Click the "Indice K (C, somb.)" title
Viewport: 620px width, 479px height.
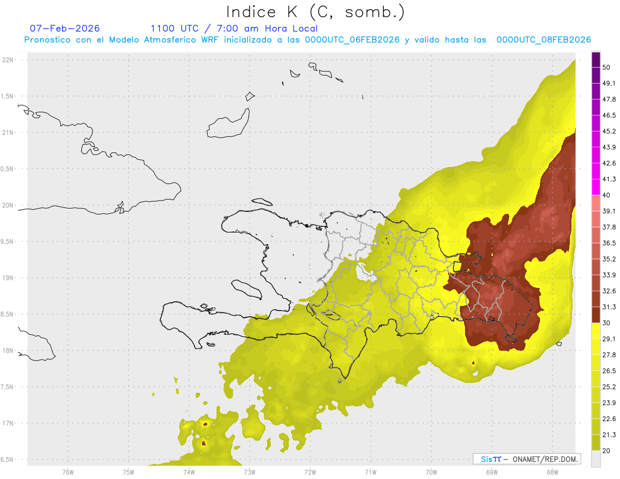tap(315, 12)
